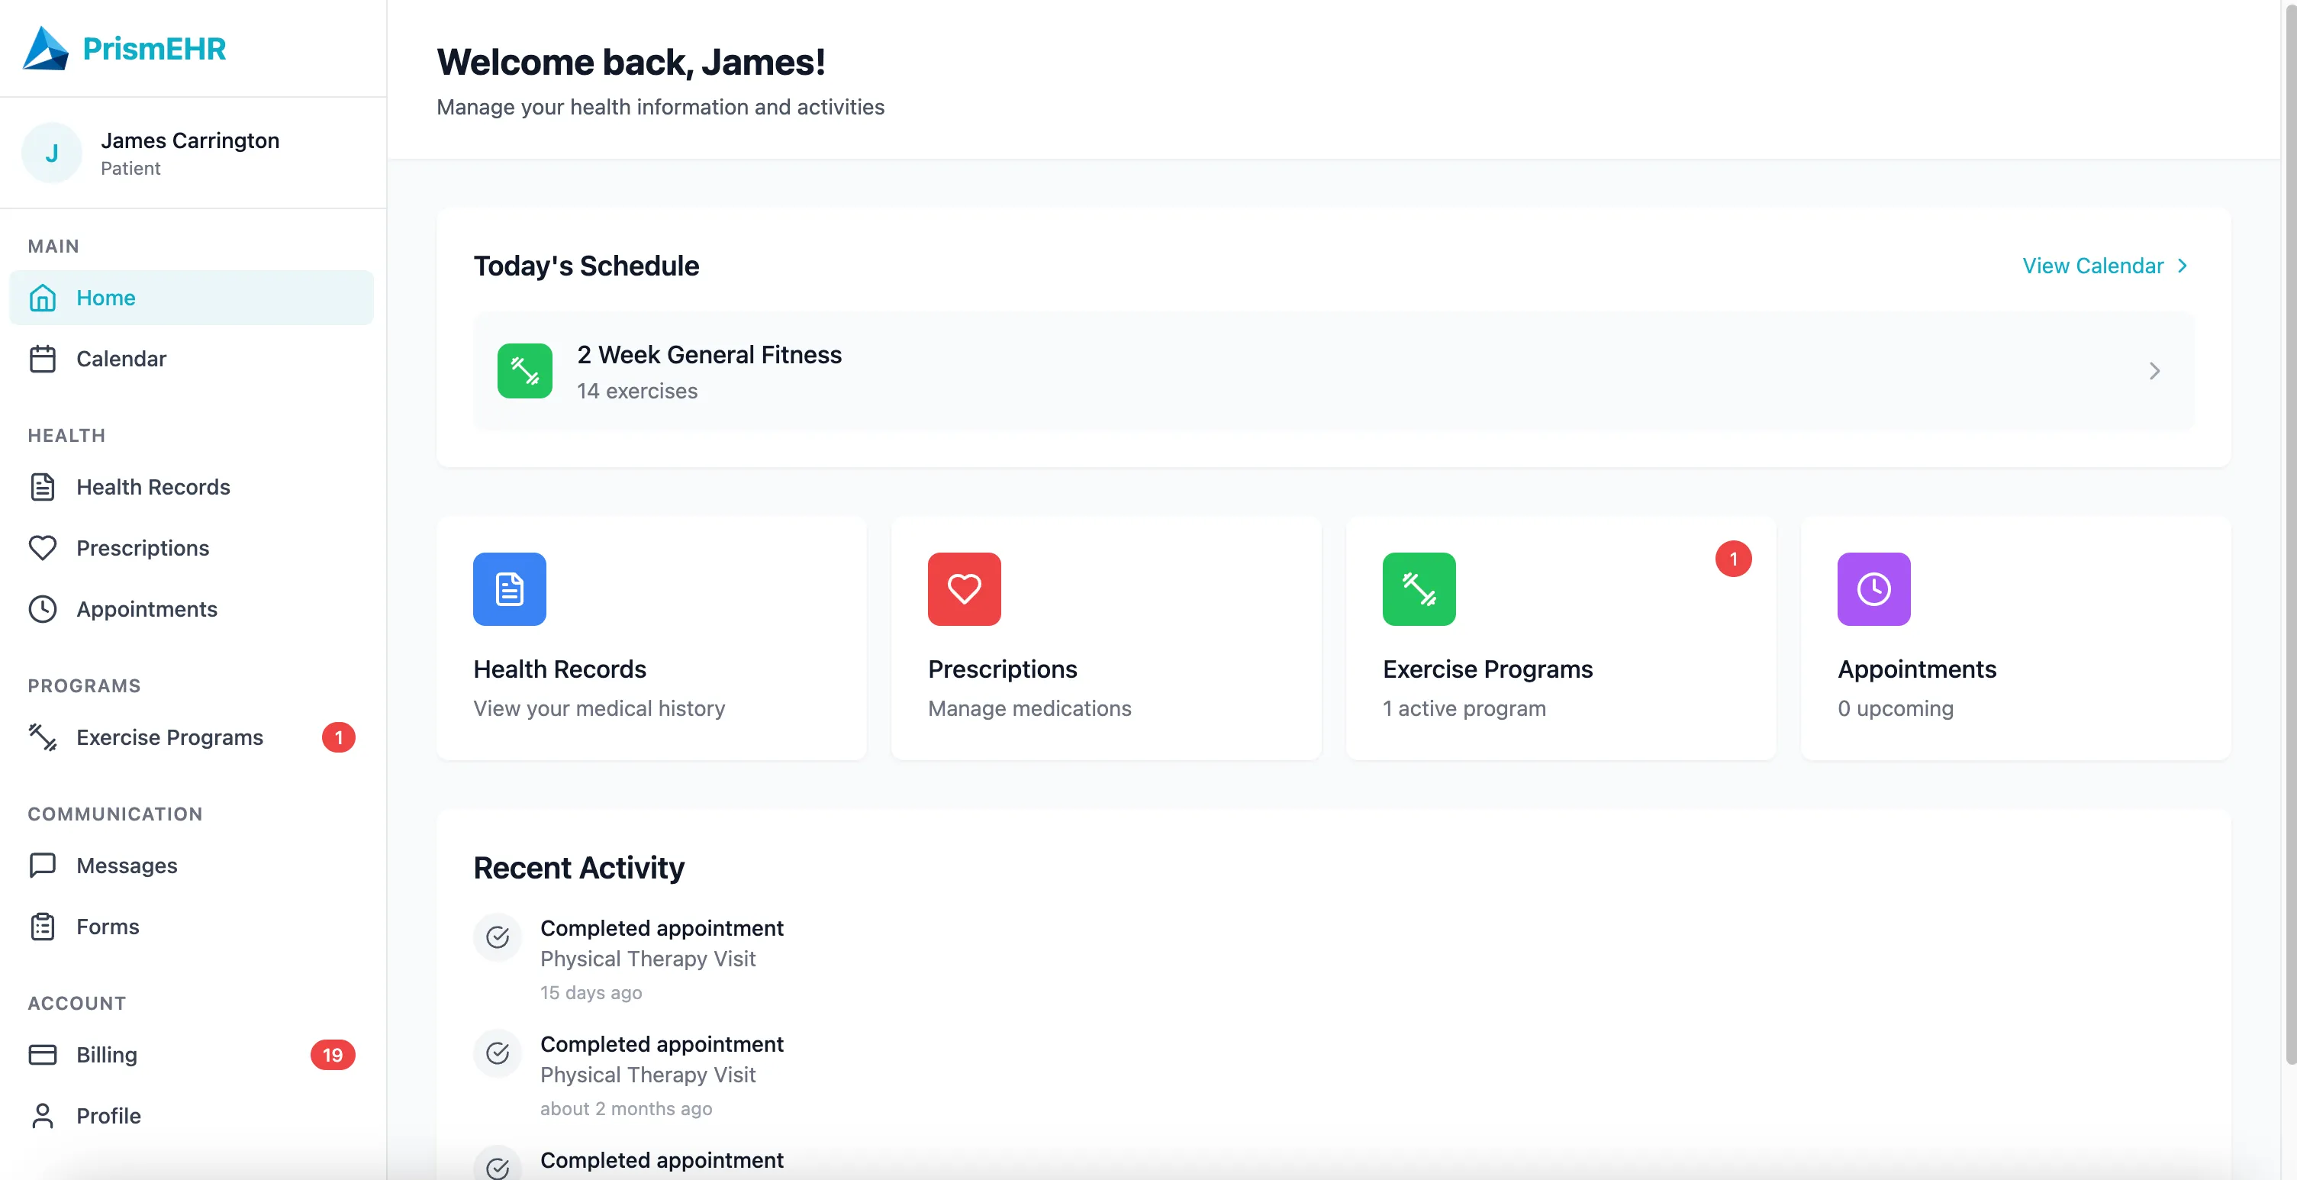Open Home in the sidebar menu
The width and height of the screenshot is (2297, 1180).
[x=192, y=298]
